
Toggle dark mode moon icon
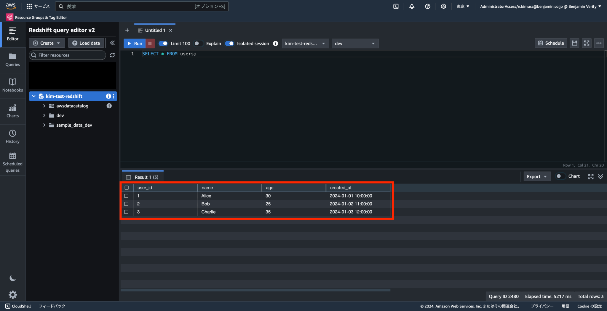click(12, 278)
